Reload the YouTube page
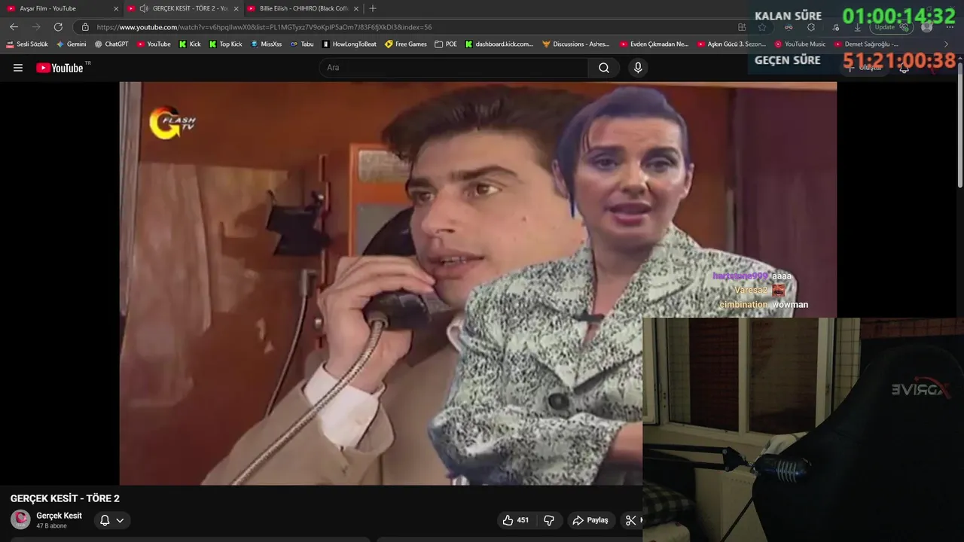The height and width of the screenshot is (542, 964). [58, 26]
